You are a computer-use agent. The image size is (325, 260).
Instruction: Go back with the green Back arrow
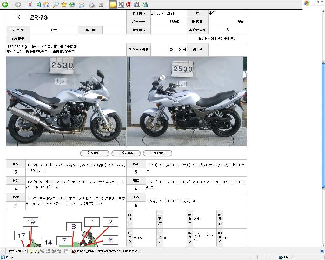pos(5,4)
